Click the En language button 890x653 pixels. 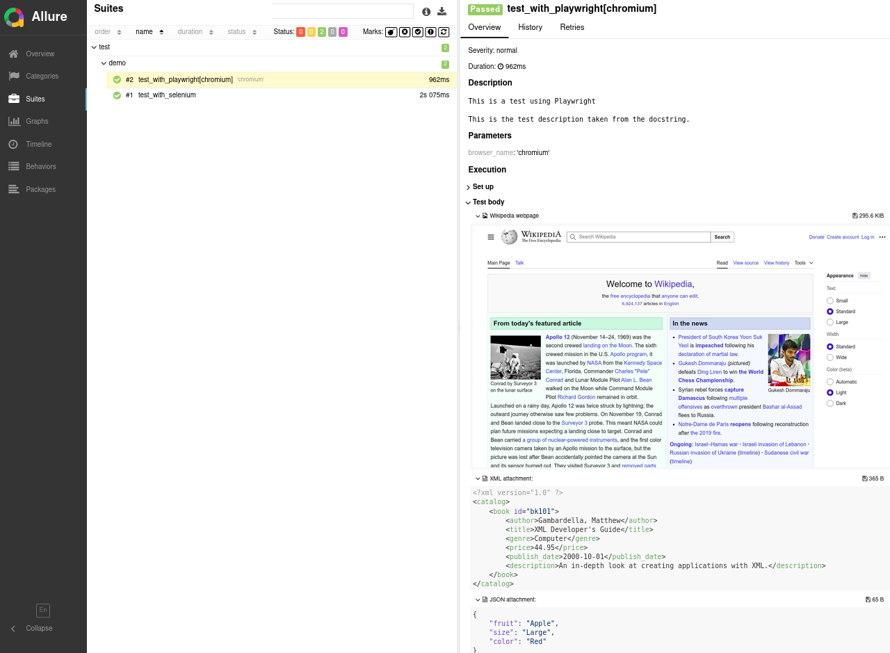[43, 610]
